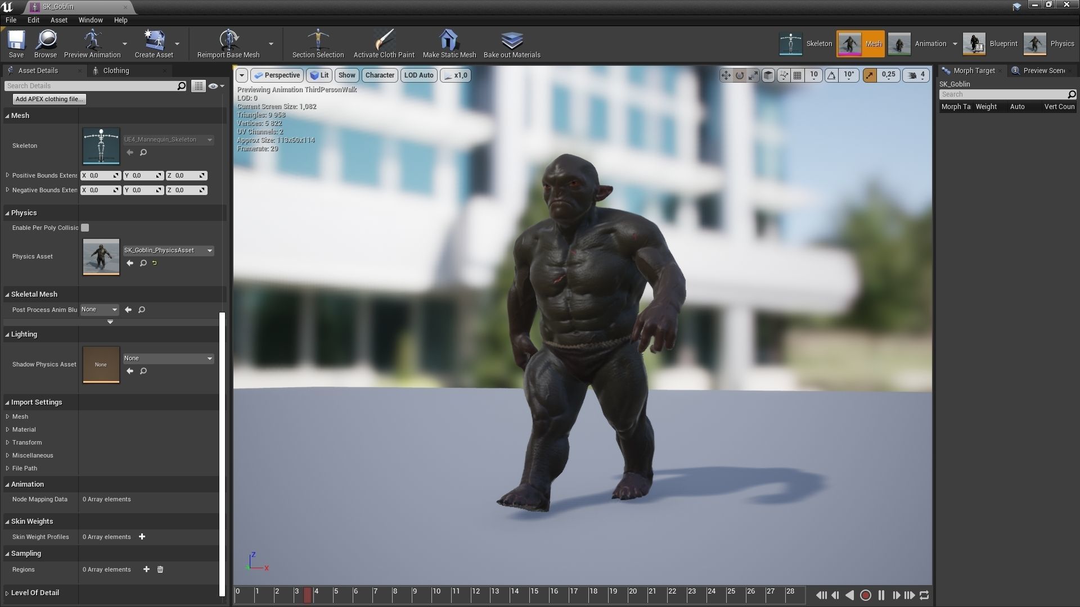The image size is (1080, 607).
Task: Click Bake out Materials icon
Action: (x=512, y=44)
